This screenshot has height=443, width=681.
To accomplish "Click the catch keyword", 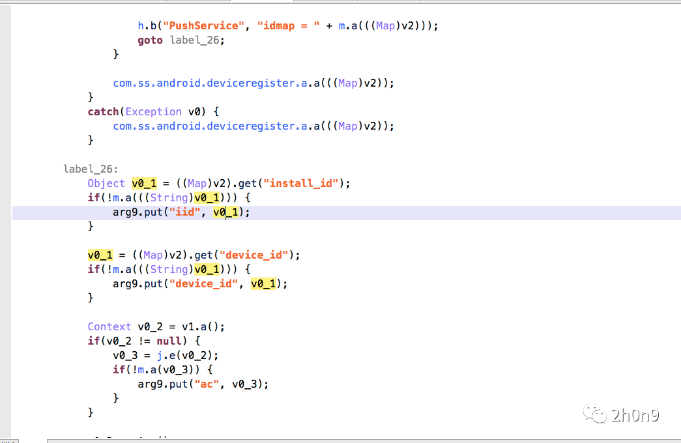I will [x=104, y=111].
